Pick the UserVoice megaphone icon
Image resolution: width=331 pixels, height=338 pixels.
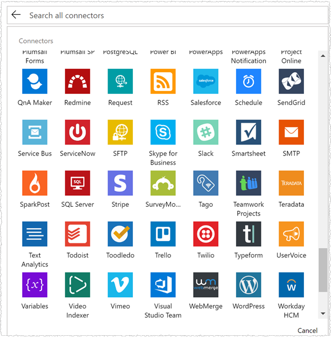(291, 234)
